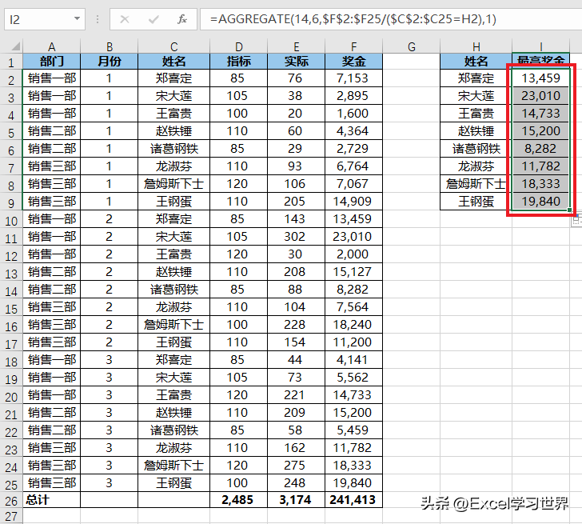Viewport: 582px width, 524px height.
Task: Click the cancel (X) formula bar icon
Action: pos(125,19)
